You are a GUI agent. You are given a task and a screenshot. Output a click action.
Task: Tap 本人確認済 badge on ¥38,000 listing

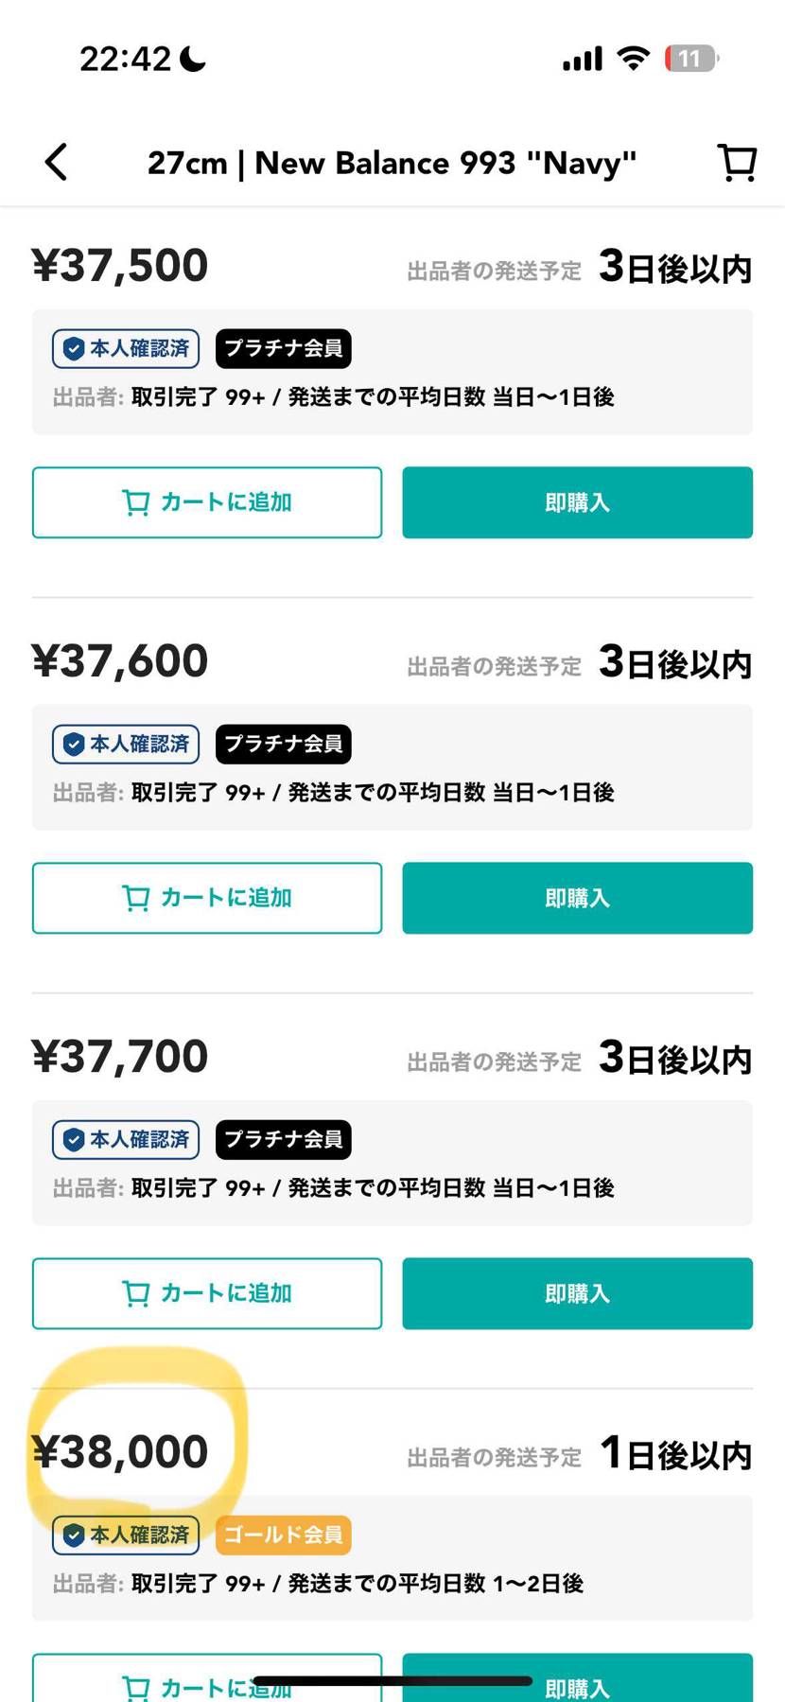[x=126, y=1535]
